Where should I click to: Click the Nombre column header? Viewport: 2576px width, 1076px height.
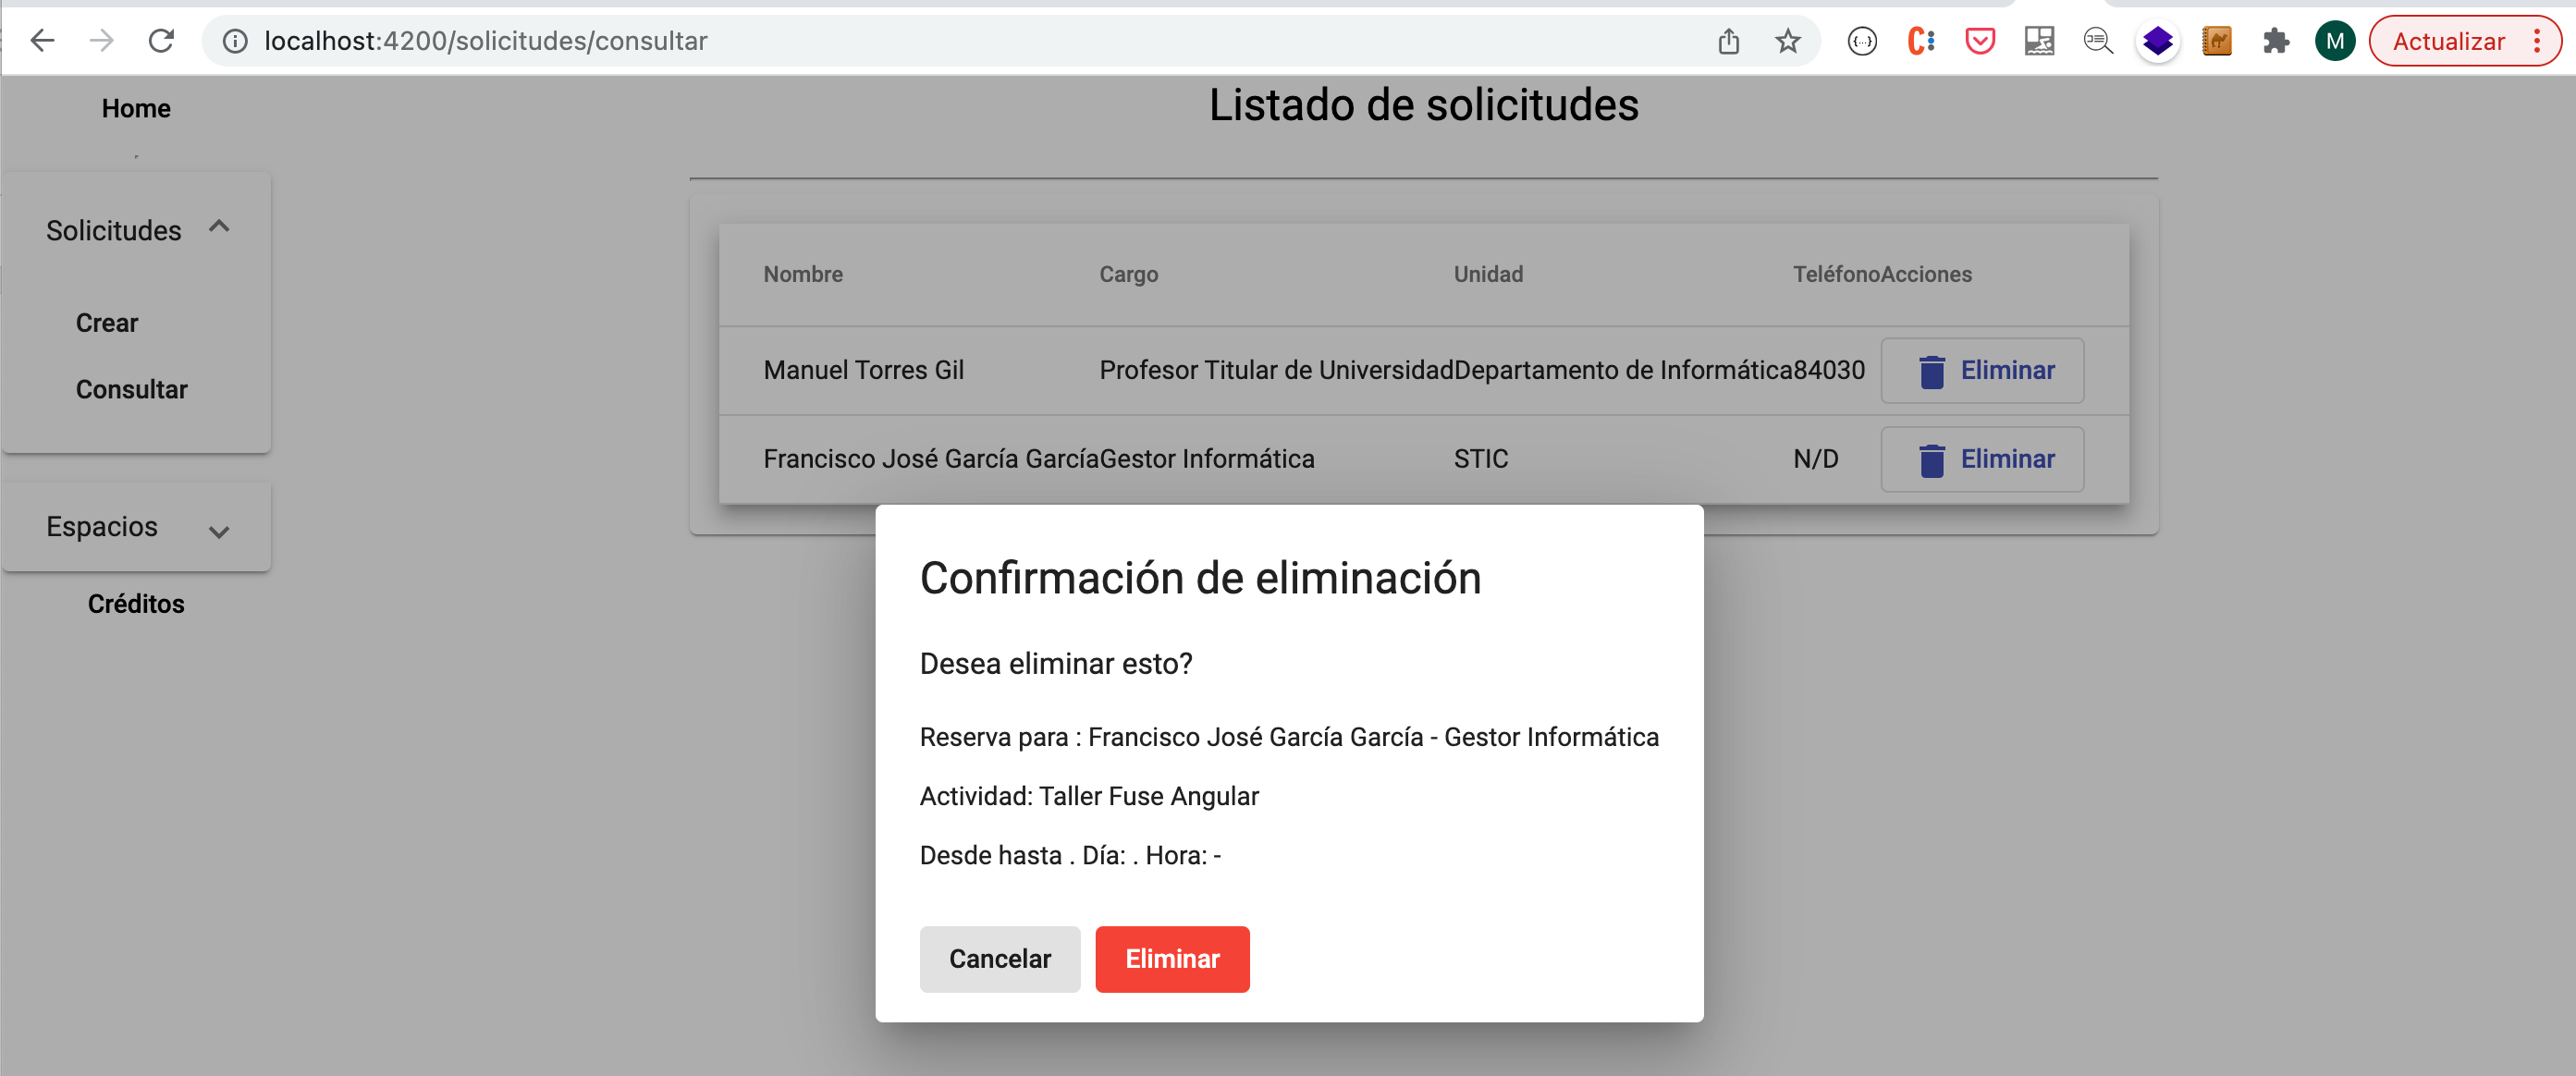click(x=803, y=274)
